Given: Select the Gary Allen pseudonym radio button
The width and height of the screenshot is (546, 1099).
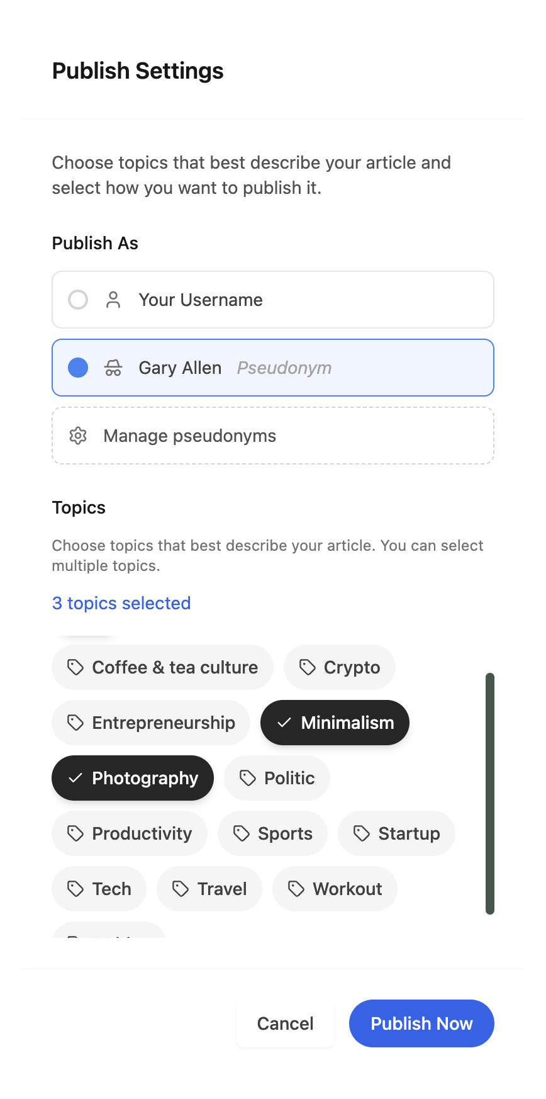Looking at the screenshot, I should (78, 368).
